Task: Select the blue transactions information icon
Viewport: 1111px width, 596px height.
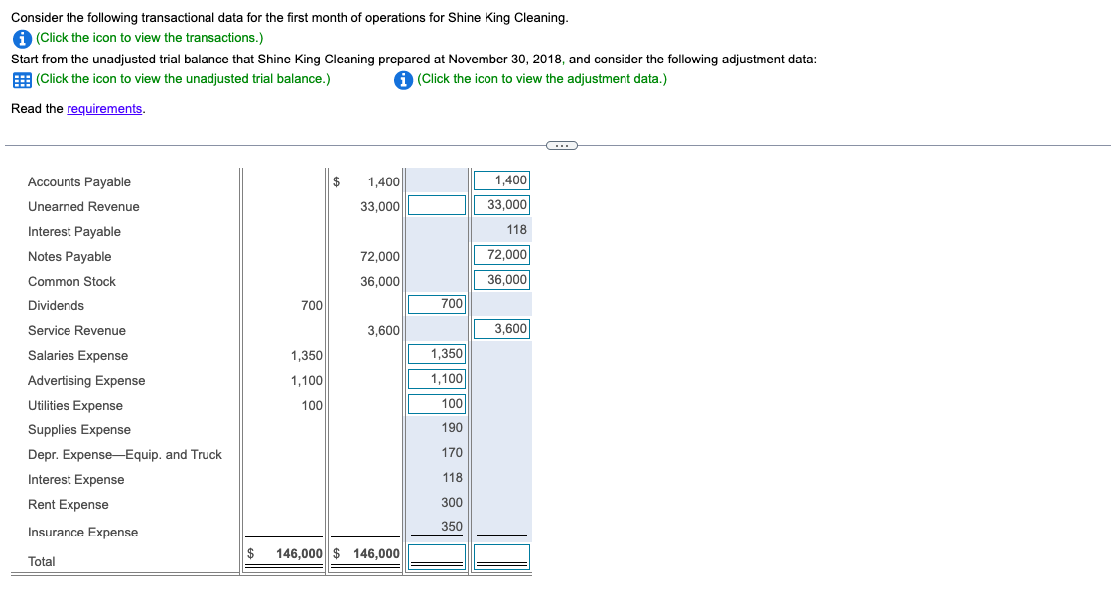Action: pyautogui.click(x=21, y=38)
